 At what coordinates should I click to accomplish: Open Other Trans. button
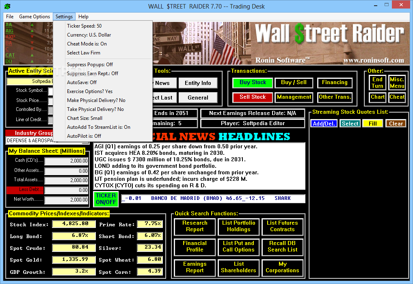click(x=335, y=97)
